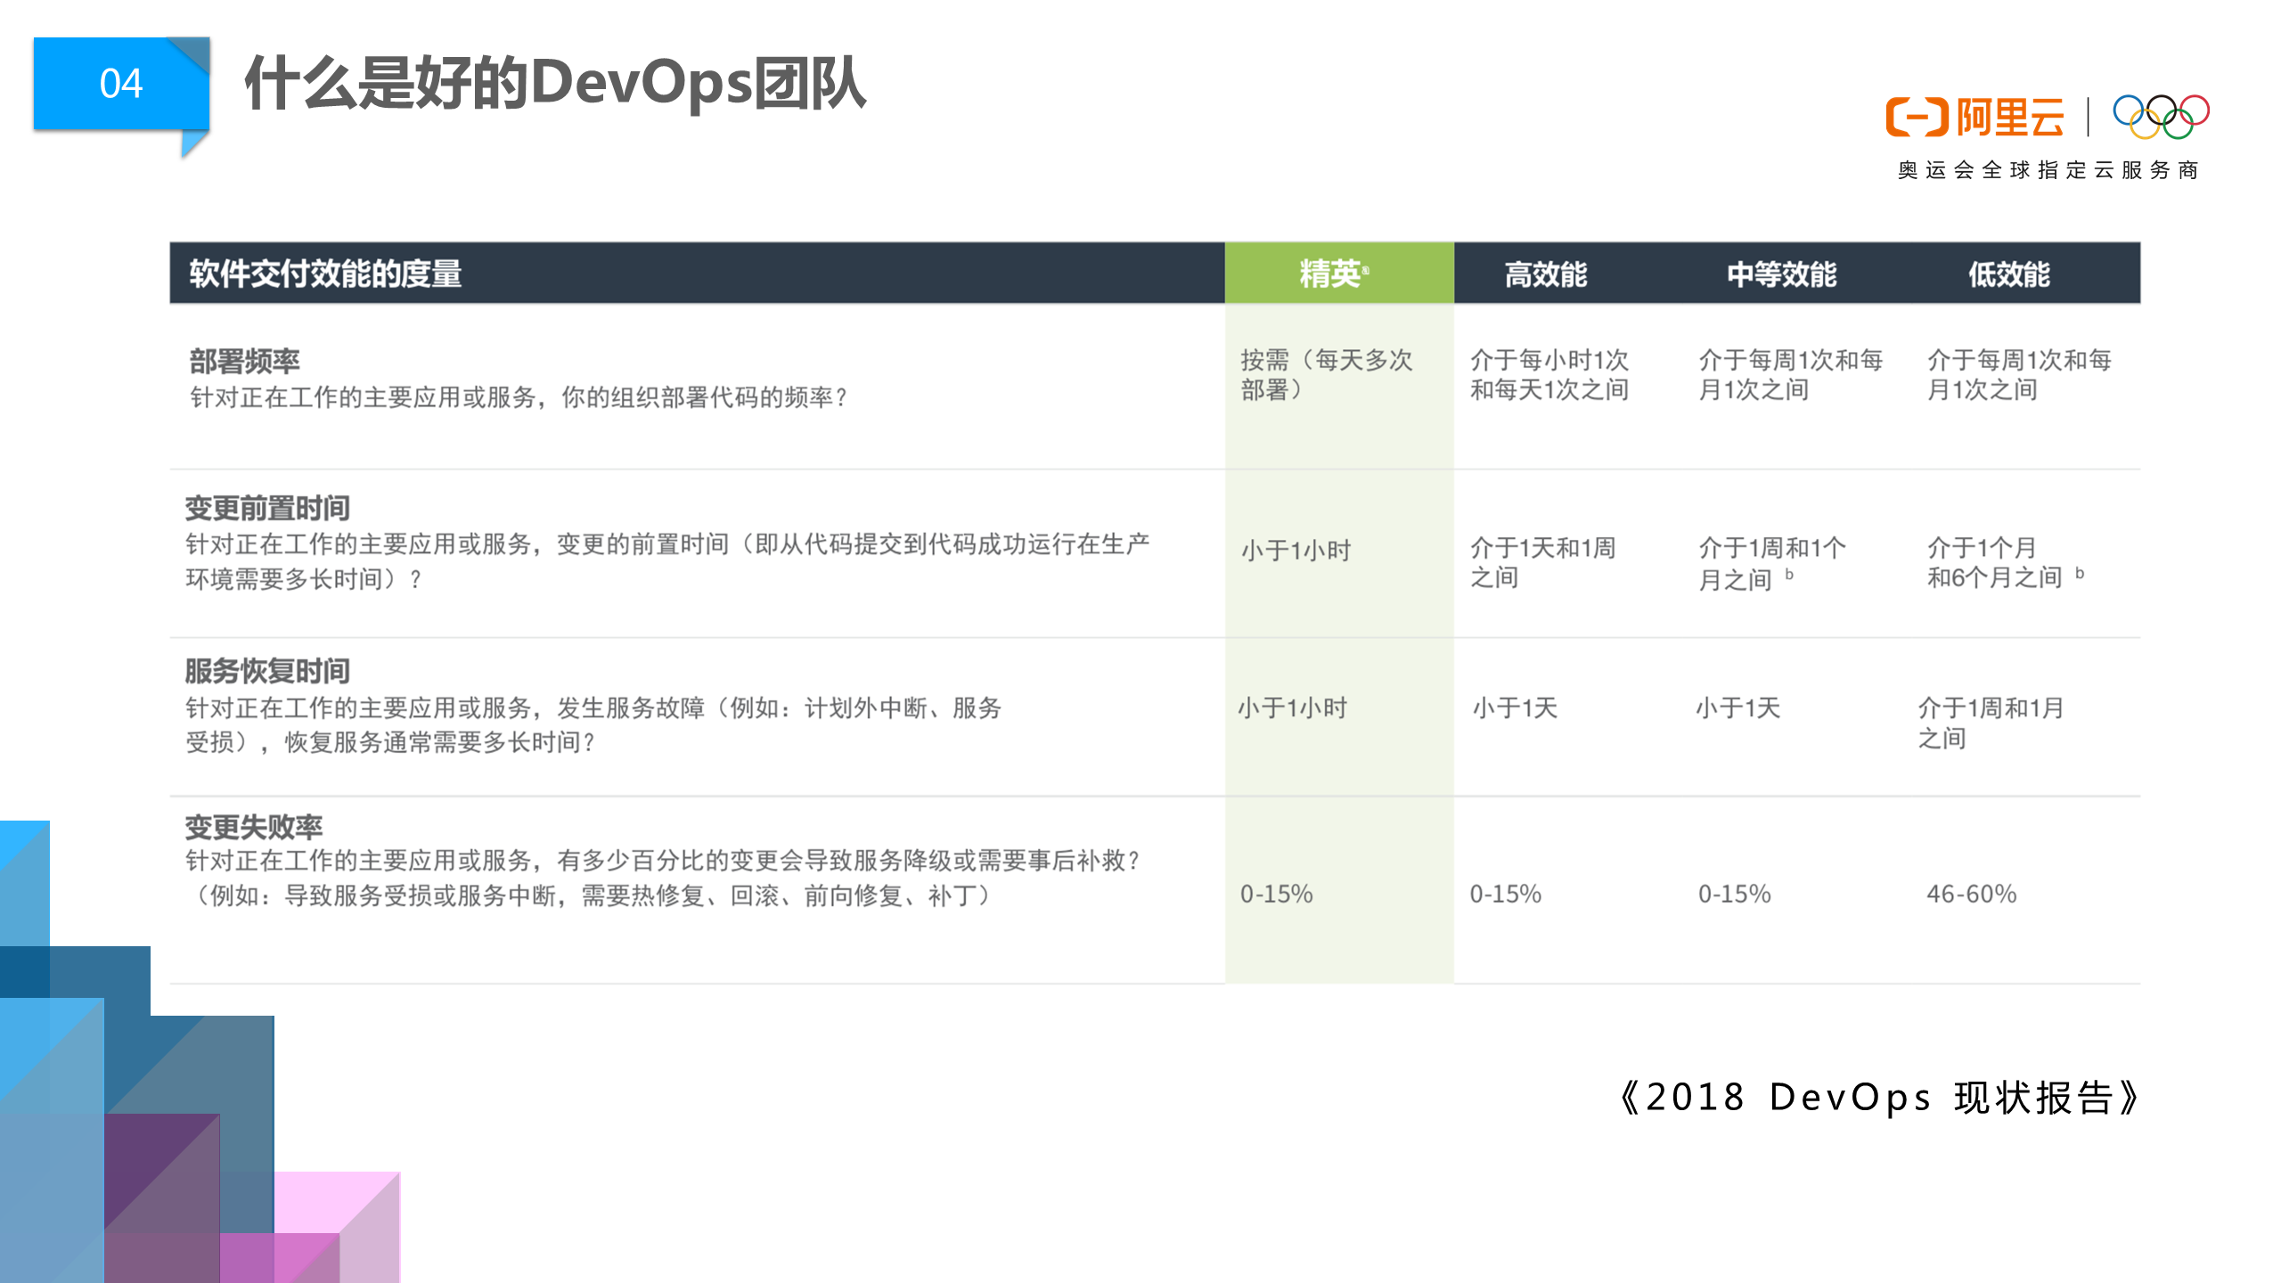Click the 中等效能 column header
The height and width of the screenshot is (1283, 2281).
click(x=1782, y=274)
